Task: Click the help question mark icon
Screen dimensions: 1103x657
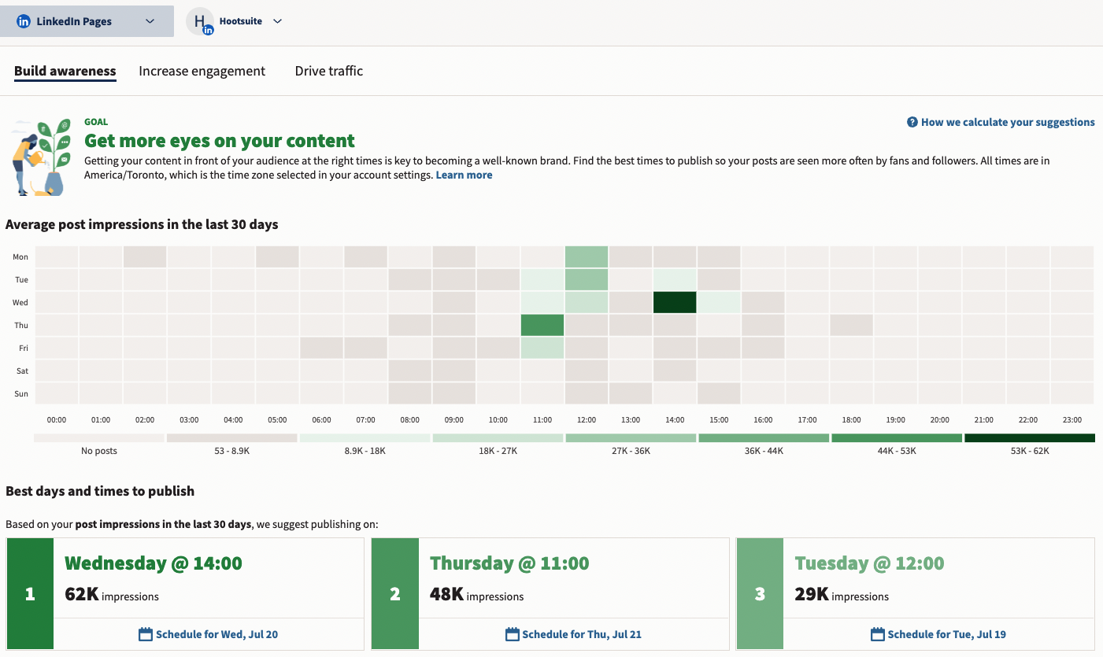Action: click(911, 122)
